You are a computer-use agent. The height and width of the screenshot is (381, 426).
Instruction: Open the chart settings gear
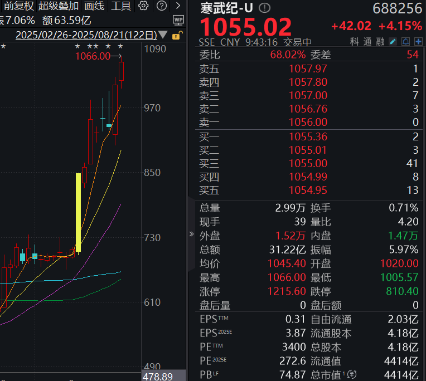tap(143, 6)
